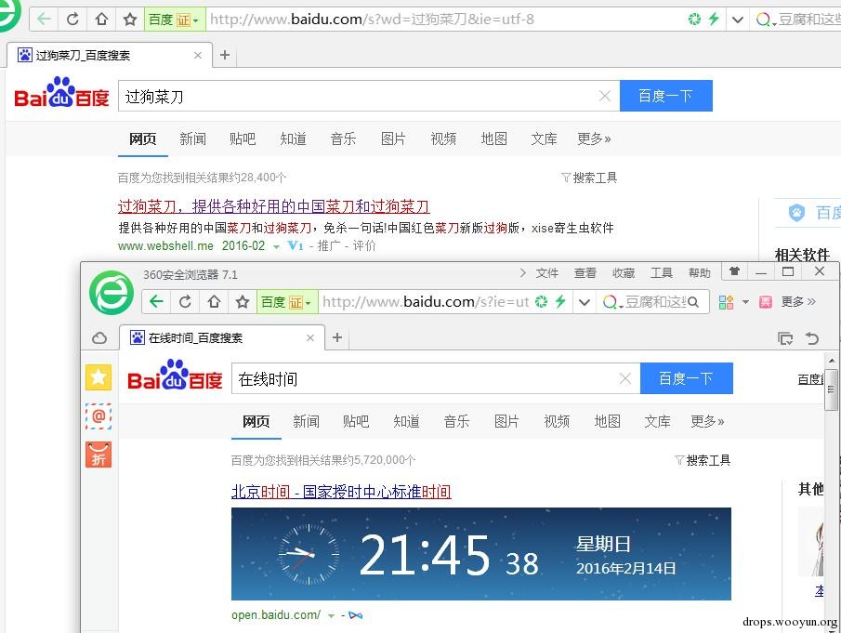Open extensions grid icon in front toolbar
This screenshot has height=633, width=841.
pyautogui.click(x=726, y=302)
